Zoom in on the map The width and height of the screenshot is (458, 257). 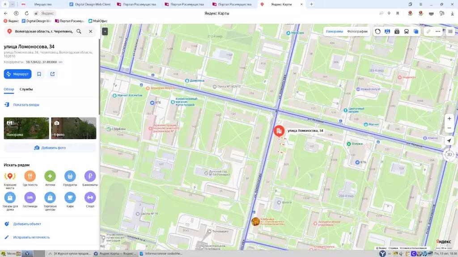coord(450,119)
